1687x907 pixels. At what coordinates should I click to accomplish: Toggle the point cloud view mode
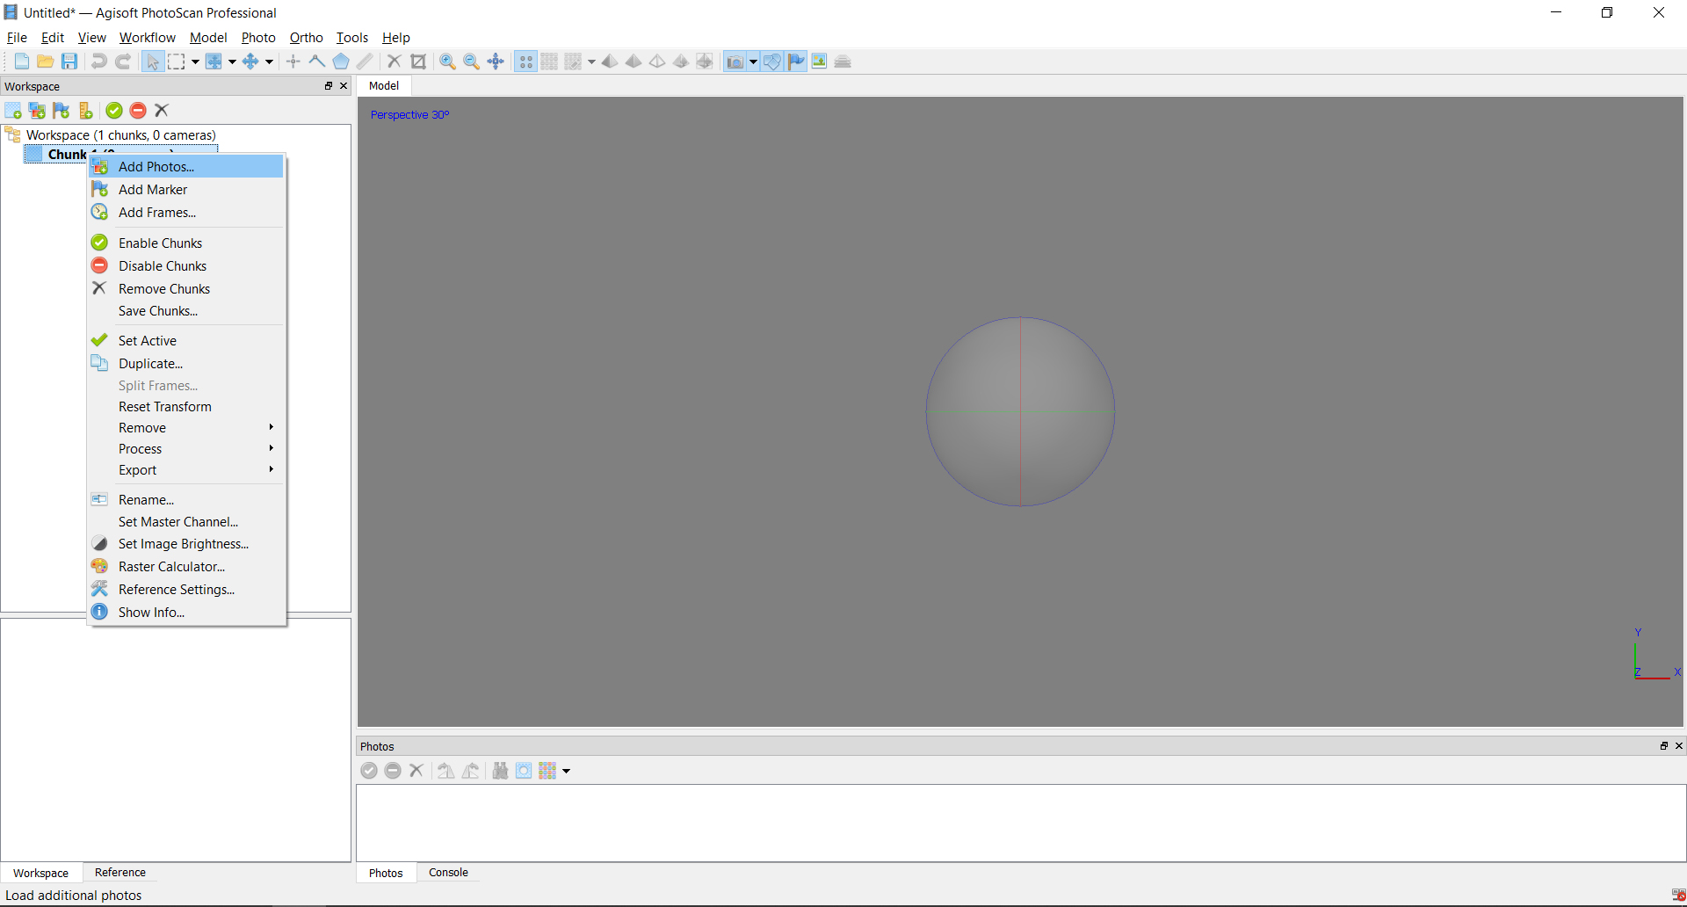525,62
